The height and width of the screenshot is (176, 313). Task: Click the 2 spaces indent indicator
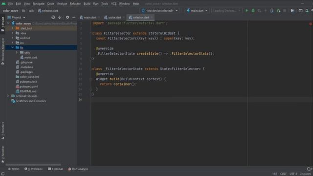point(305,174)
